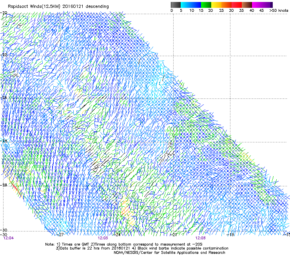
Task: Click the green 15-20 knots legend color
Action: (x=206, y=5)
